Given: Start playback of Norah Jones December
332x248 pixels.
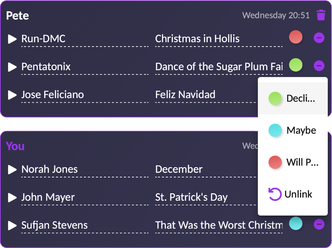Looking at the screenshot, I should [12, 169].
